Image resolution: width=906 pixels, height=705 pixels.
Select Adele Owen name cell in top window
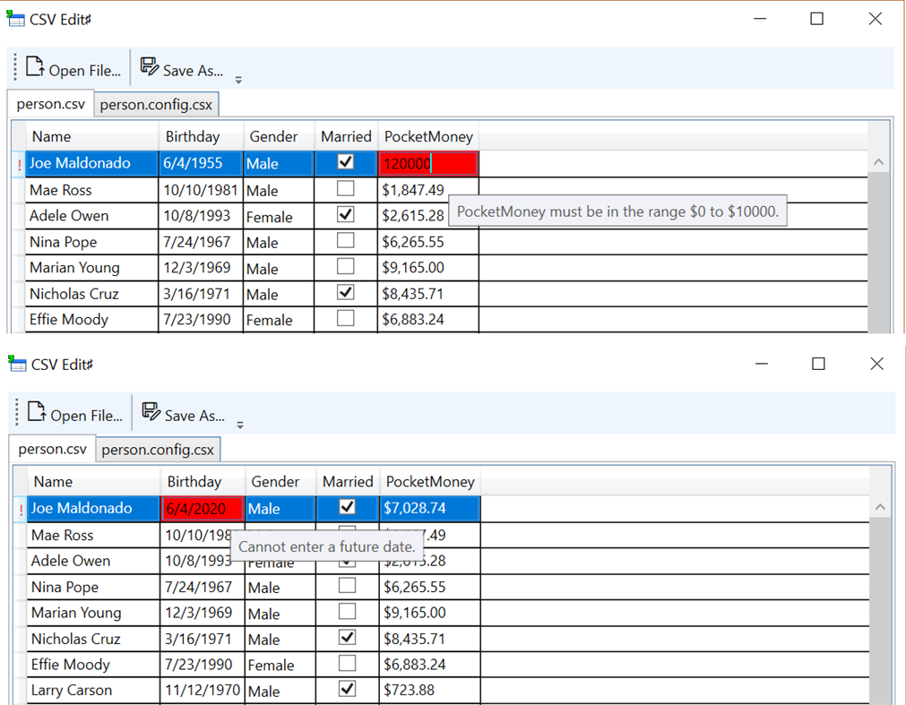coord(92,216)
